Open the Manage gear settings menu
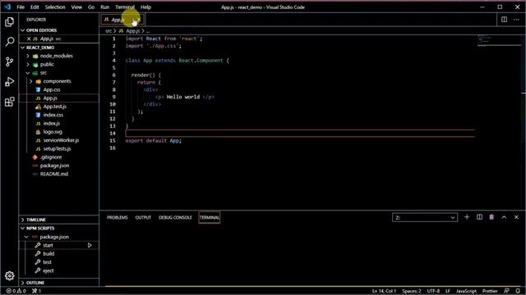This screenshot has height=295, width=526. [9, 275]
